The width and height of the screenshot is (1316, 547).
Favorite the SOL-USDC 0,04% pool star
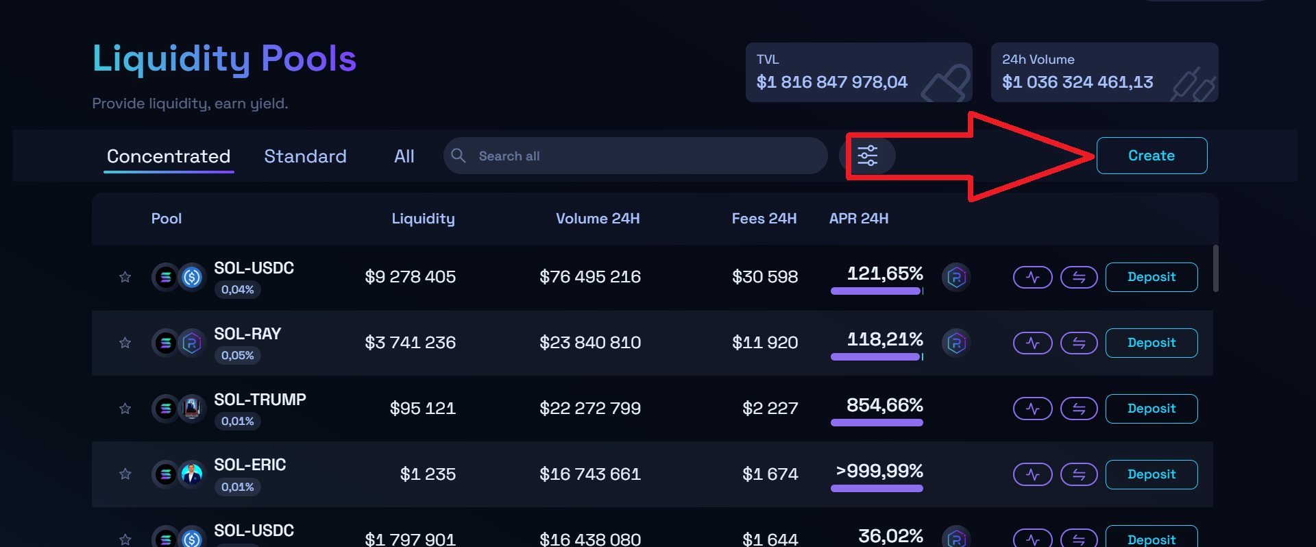pos(125,277)
